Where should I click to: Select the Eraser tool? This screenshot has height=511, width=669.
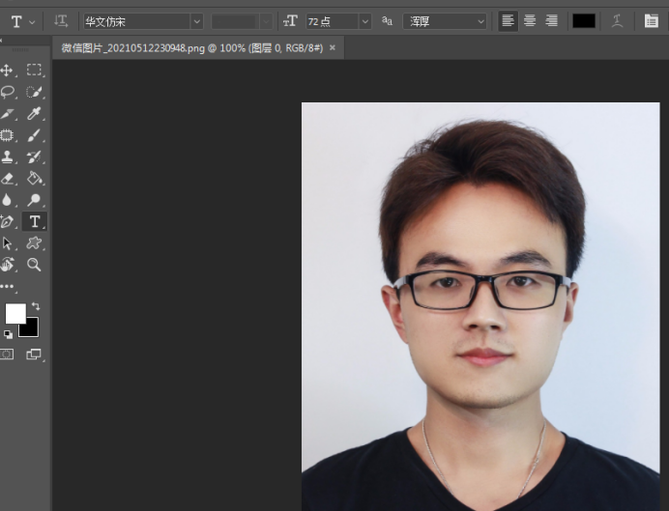(8, 179)
